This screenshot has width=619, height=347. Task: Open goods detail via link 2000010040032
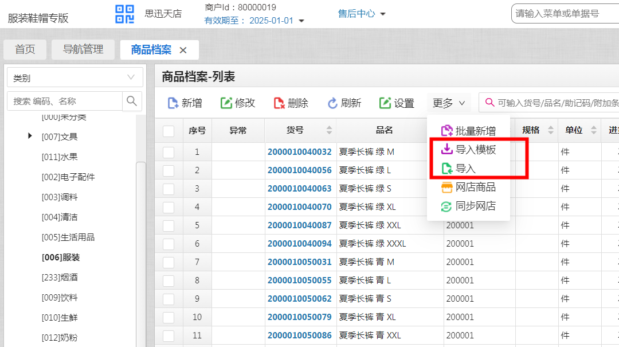coord(301,151)
